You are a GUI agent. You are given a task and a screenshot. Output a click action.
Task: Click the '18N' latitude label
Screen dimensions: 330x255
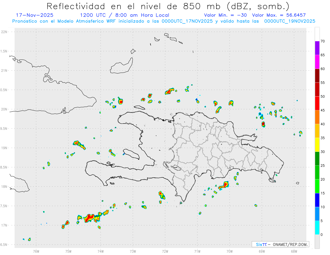[4, 187]
